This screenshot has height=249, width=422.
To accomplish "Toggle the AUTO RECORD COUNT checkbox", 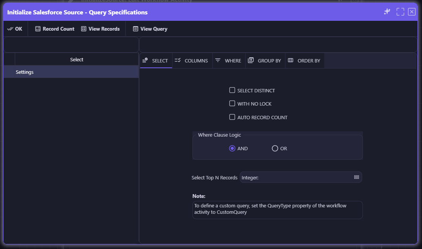I will coord(232,117).
